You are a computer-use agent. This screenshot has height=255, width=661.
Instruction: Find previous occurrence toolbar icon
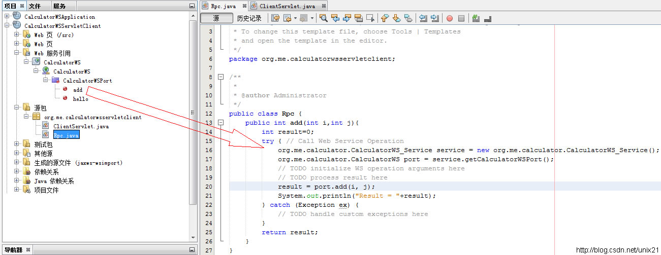pyautogui.click(x=335, y=18)
